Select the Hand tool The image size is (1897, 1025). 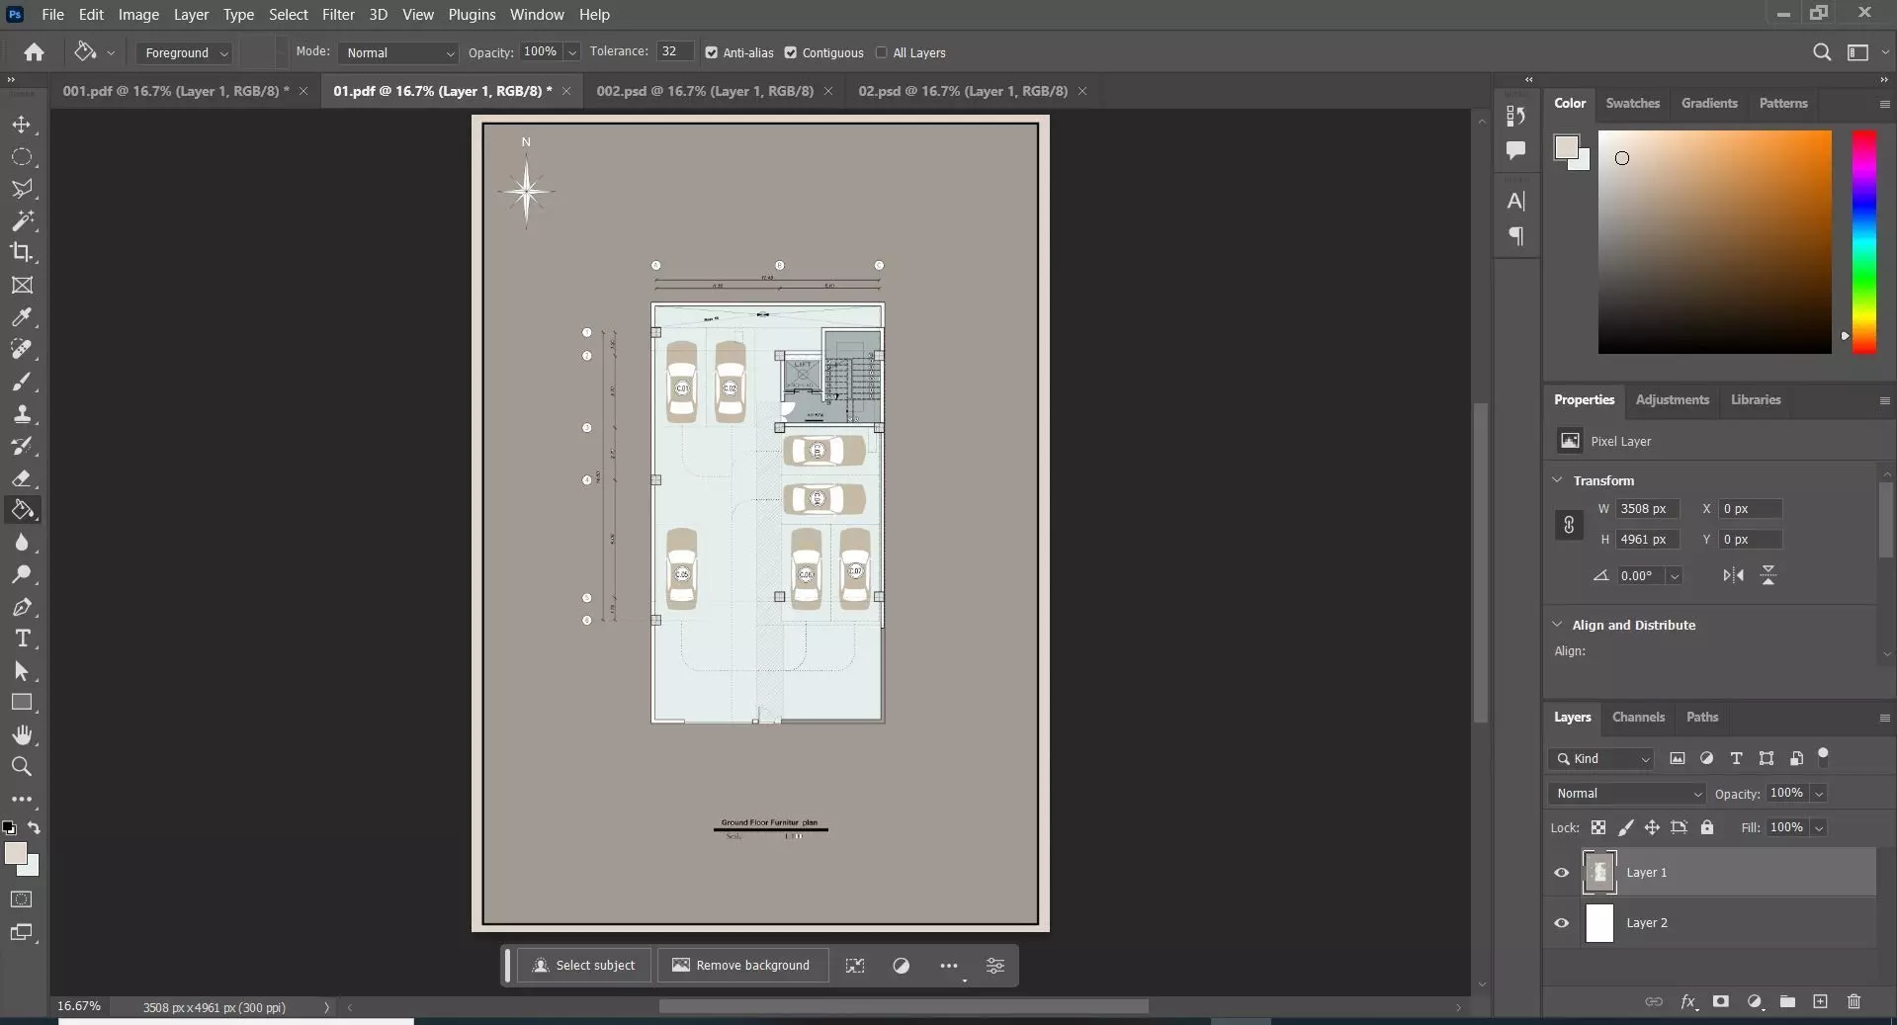click(22, 734)
